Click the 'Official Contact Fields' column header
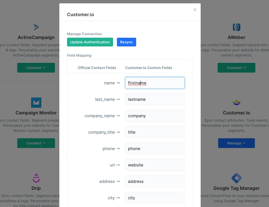The image size is (269, 207). click(x=97, y=68)
